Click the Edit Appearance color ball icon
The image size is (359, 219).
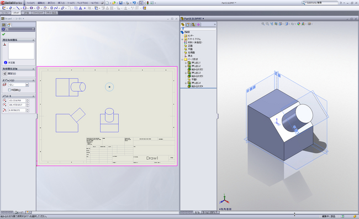point(299,24)
